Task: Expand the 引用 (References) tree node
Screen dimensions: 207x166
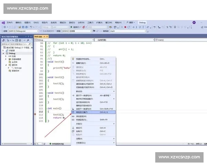Action: pyautogui.click(x=6, y=56)
